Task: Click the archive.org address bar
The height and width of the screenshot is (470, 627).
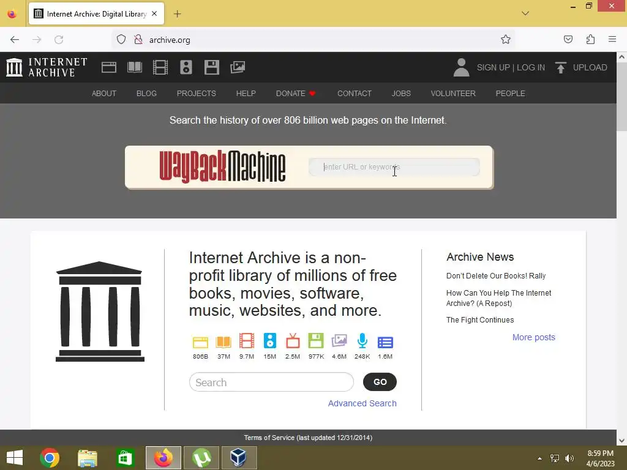Action: [313, 40]
